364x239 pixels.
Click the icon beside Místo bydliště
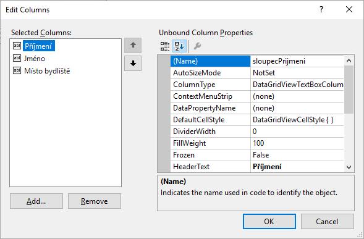click(17, 70)
